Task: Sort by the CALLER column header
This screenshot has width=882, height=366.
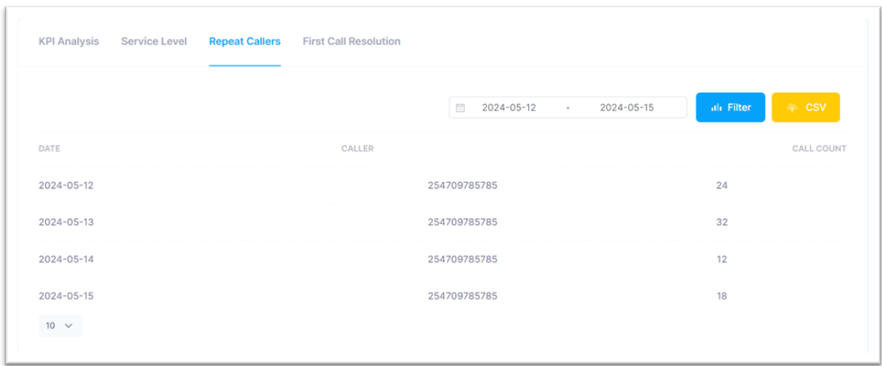Action: pyautogui.click(x=358, y=149)
